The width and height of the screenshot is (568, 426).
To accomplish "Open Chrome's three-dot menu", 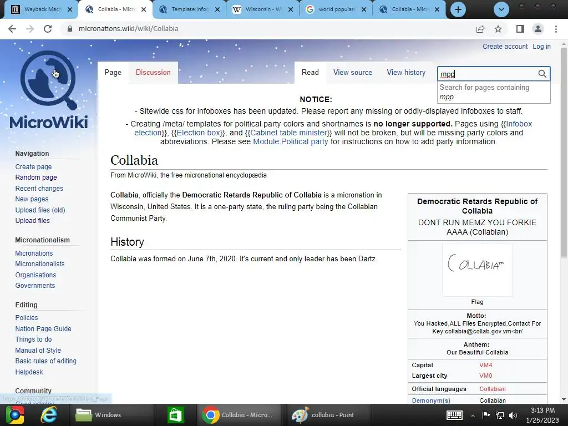I will [x=556, y=29].
